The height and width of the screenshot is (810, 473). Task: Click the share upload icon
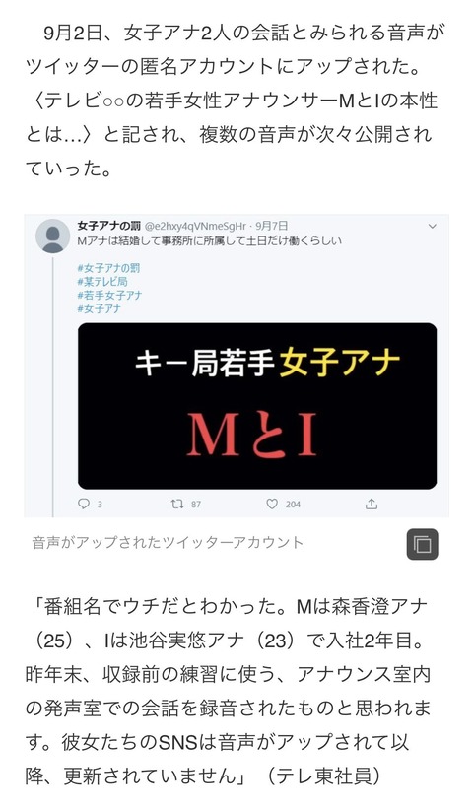[x=372, y=504]
